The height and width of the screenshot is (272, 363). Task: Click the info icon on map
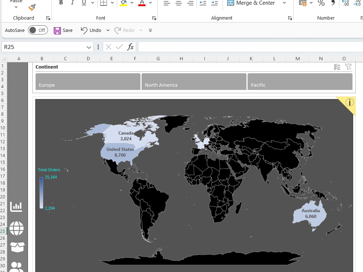pyautogui.click(x=350, y=102)
